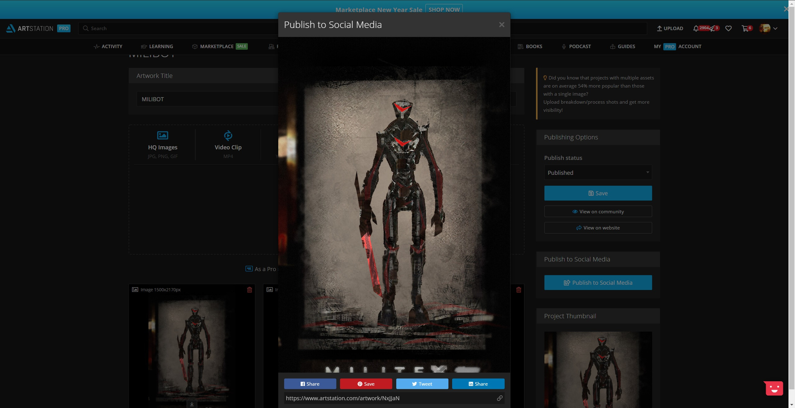
Task: Click the Project Thumbnail preview
Action: click(x=598, y=369)
